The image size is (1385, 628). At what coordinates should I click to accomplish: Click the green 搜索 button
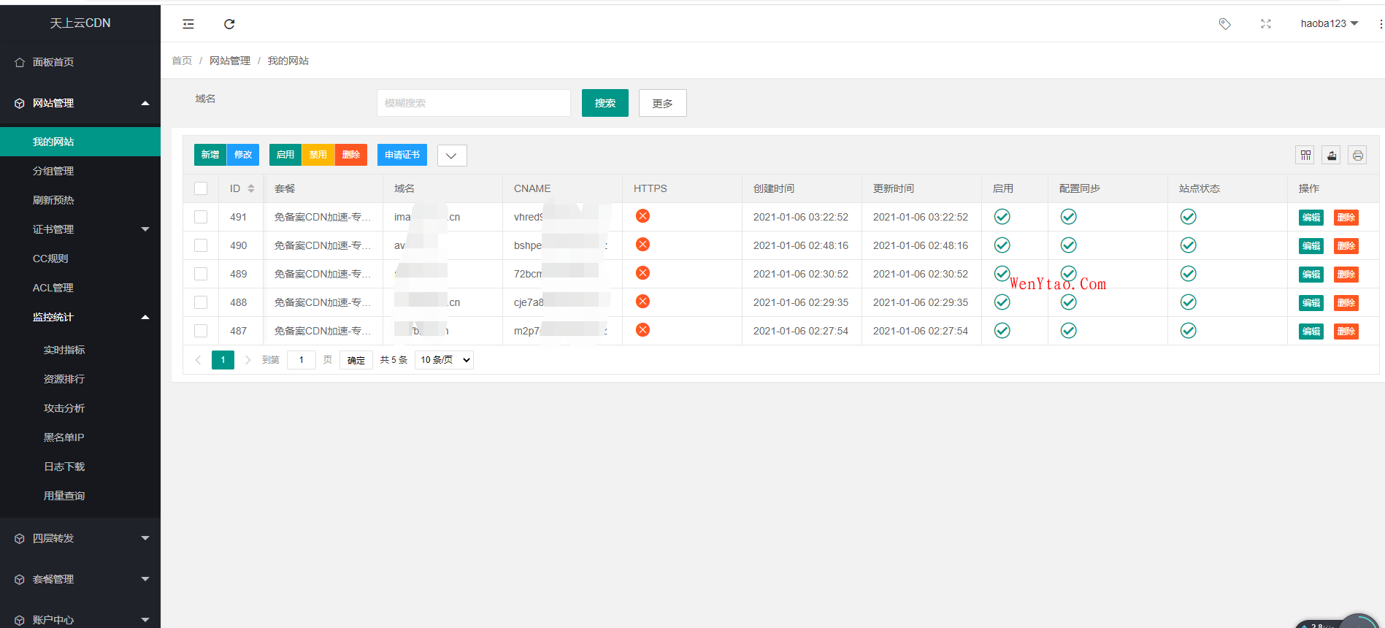pos(605,103)
